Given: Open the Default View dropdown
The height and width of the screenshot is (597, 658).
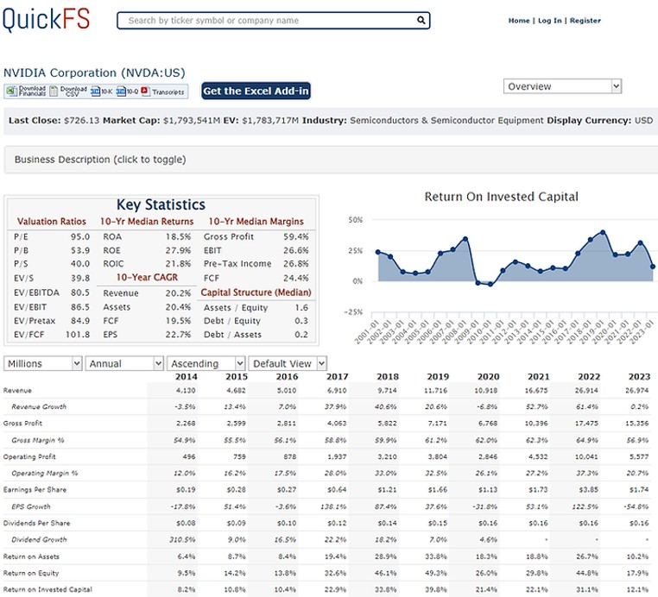Looking at the screenshot, I should (x=288, y=363).
